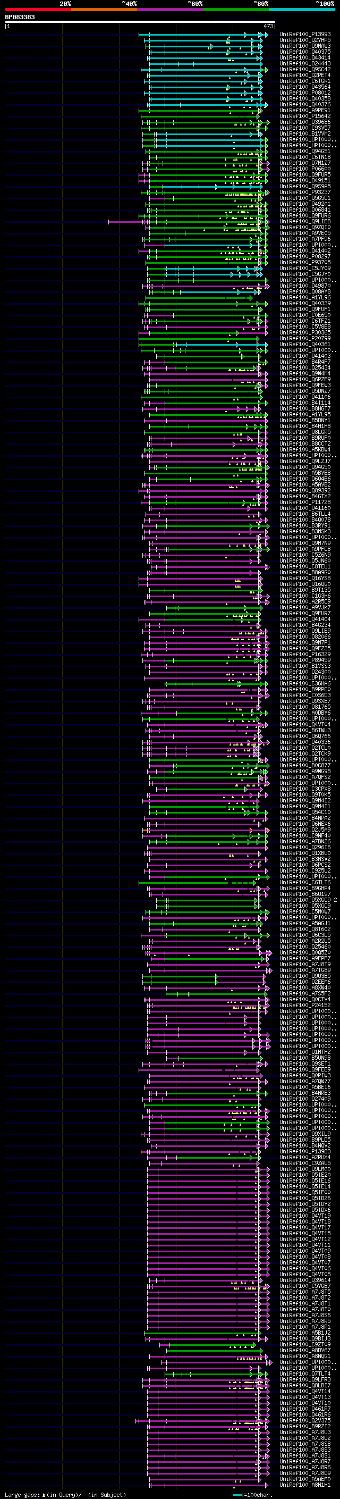
Task: Click the green ~80% identity legend segment
Action: [x=236, y=10]
